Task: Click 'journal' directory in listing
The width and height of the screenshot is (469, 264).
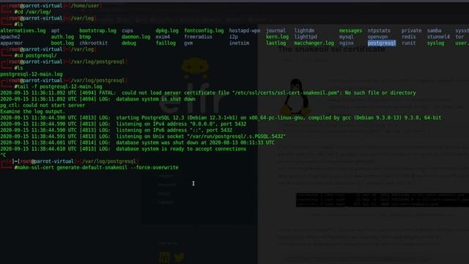Action: [x=276, y=31]
